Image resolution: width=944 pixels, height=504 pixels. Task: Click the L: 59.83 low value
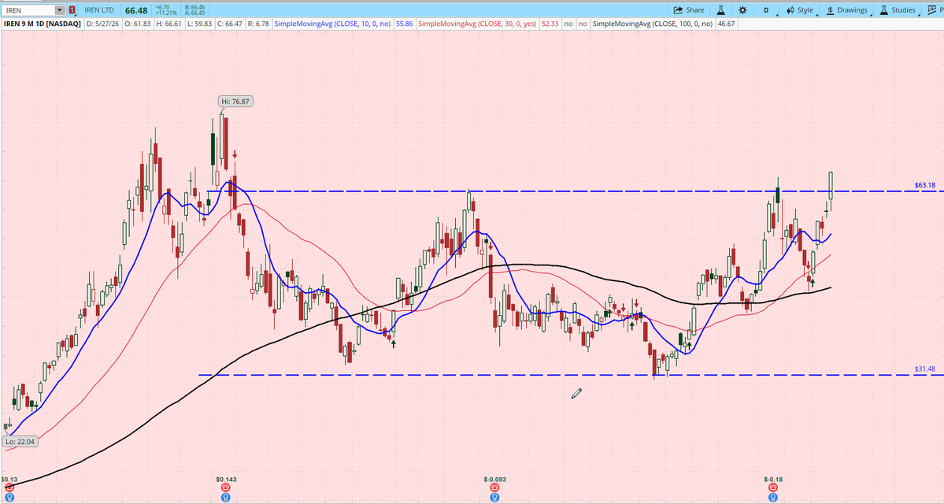click(199, 24)
